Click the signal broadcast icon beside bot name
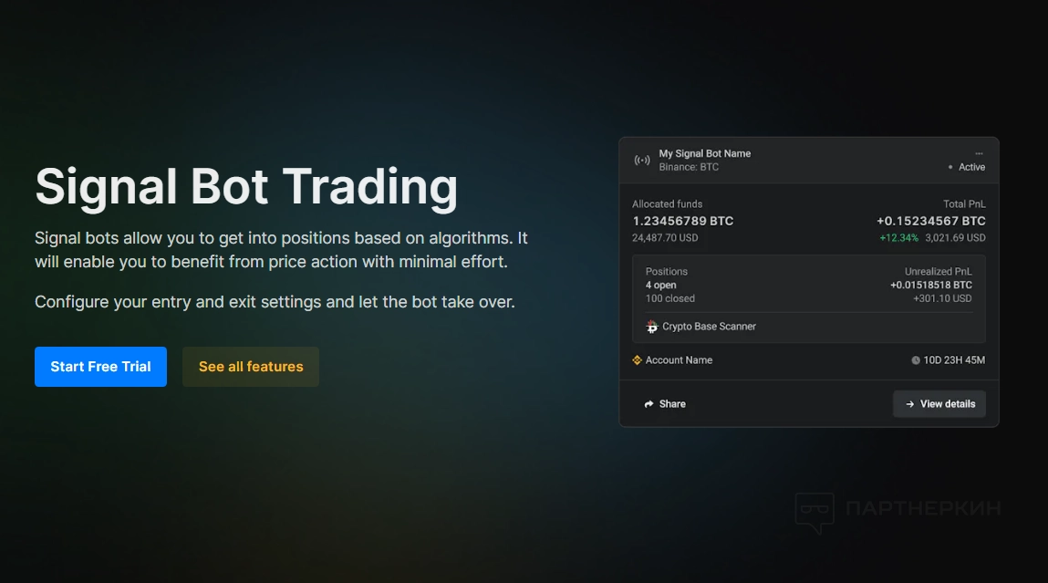 642,161
